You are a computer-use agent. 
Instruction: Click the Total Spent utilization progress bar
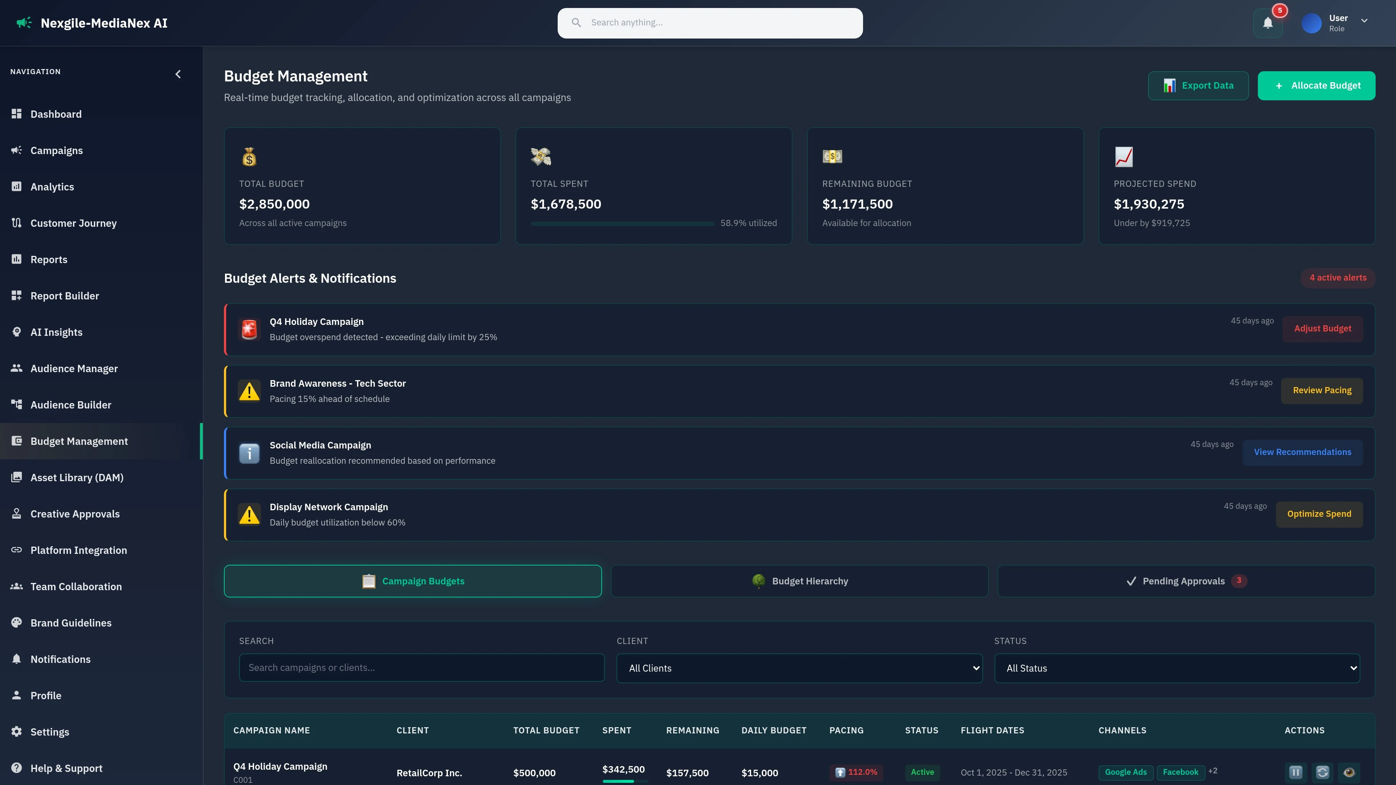point(622,223)
